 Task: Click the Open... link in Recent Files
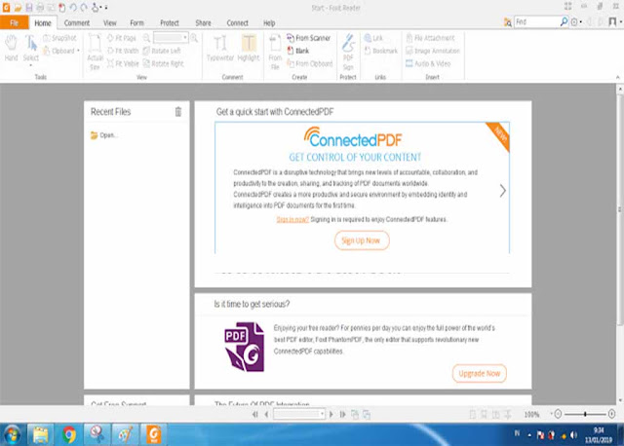104,135
